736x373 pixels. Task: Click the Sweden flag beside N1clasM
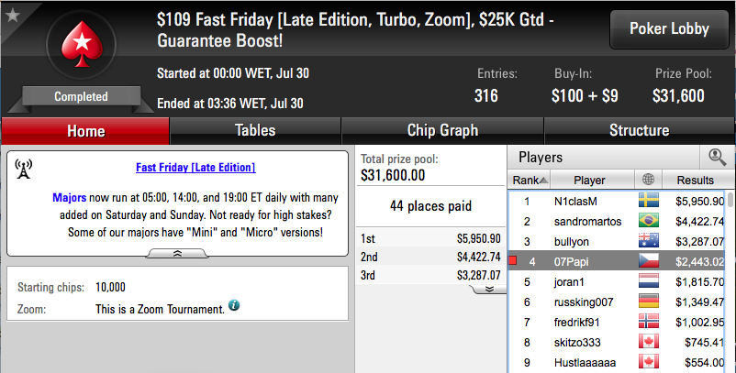(x=648, y=201)
